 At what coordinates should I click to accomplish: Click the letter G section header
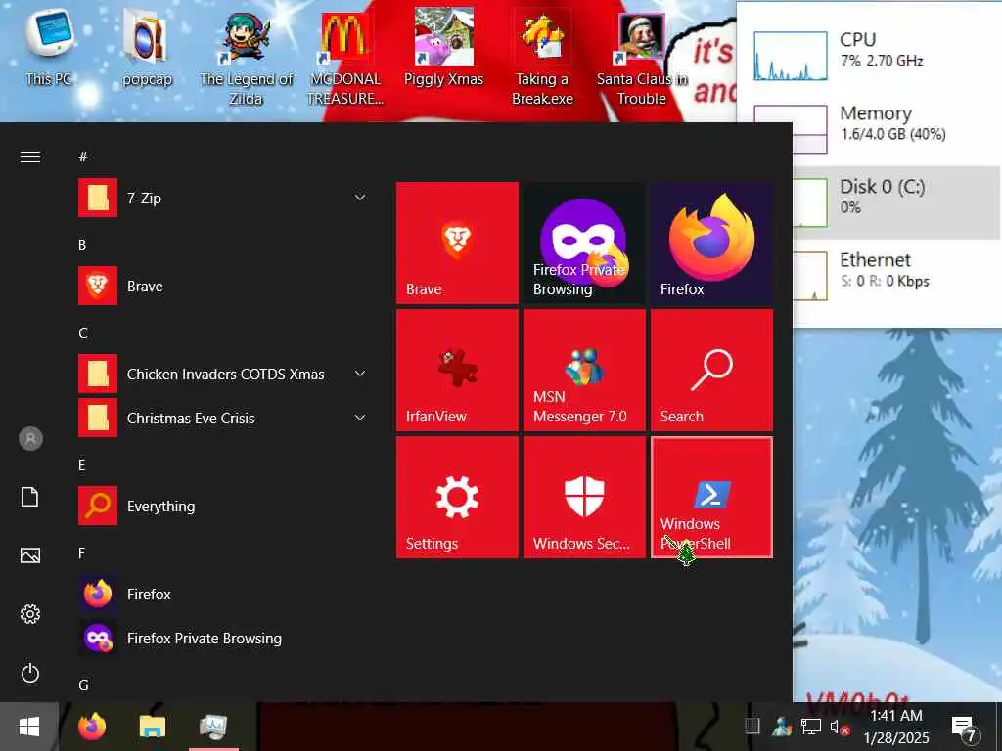84,685
